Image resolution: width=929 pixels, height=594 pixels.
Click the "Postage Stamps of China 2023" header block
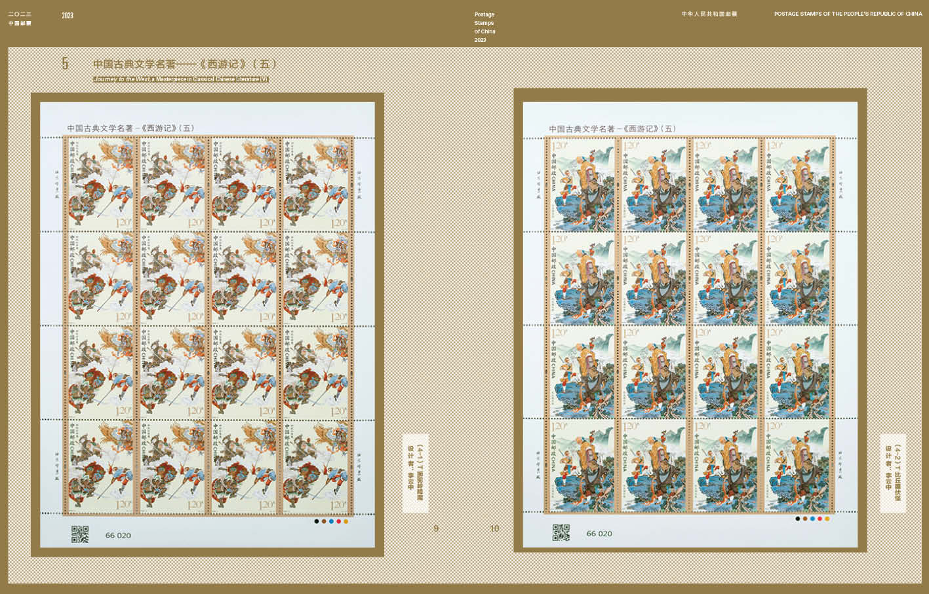pos(485,27)
